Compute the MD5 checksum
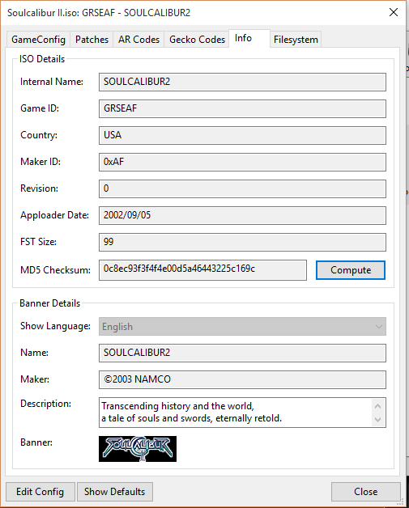The image size is (409, 508). coord(351,270)
